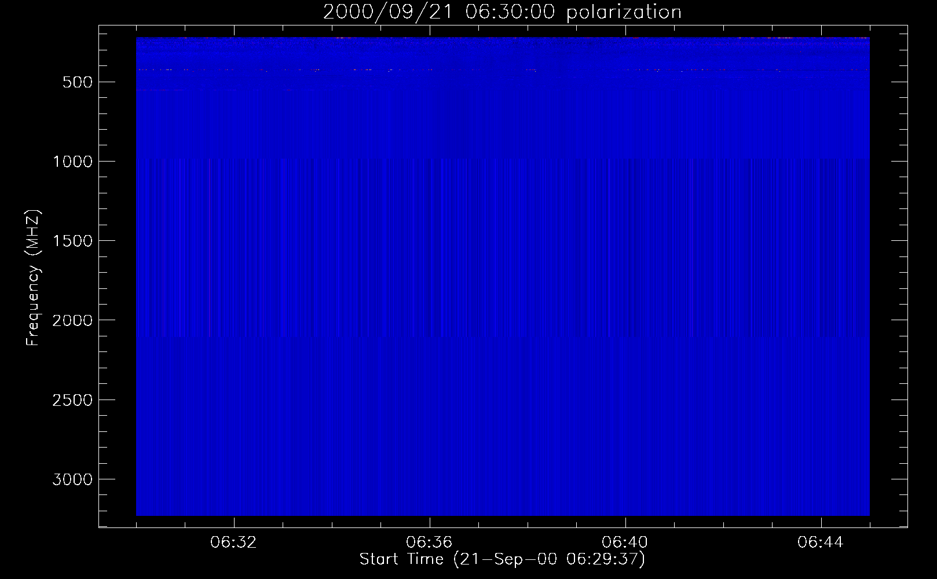This screenshot has height=579, width=937.
Task: Click the 06:36 time tick label
Action: click(x=429, y=543)
